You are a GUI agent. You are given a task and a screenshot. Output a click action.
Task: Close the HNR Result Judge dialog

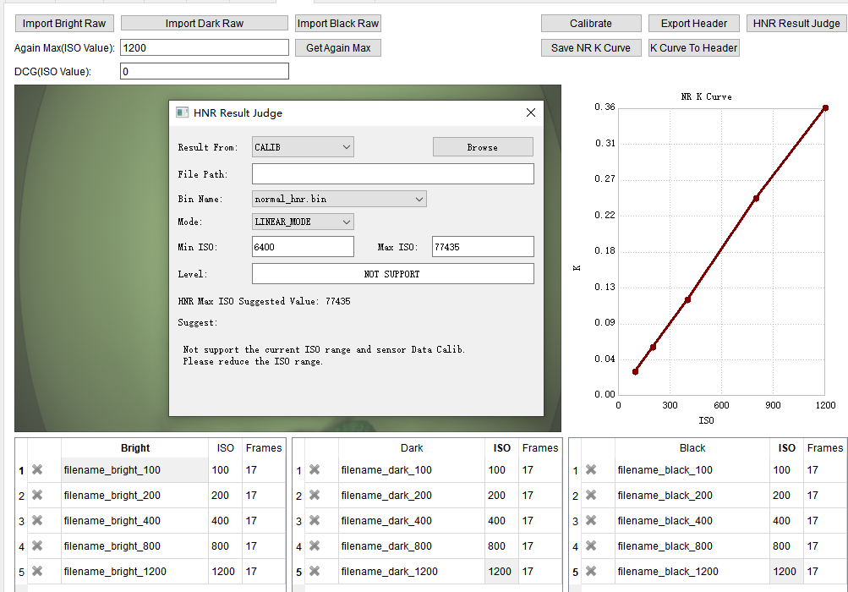[x=531, y=112]
